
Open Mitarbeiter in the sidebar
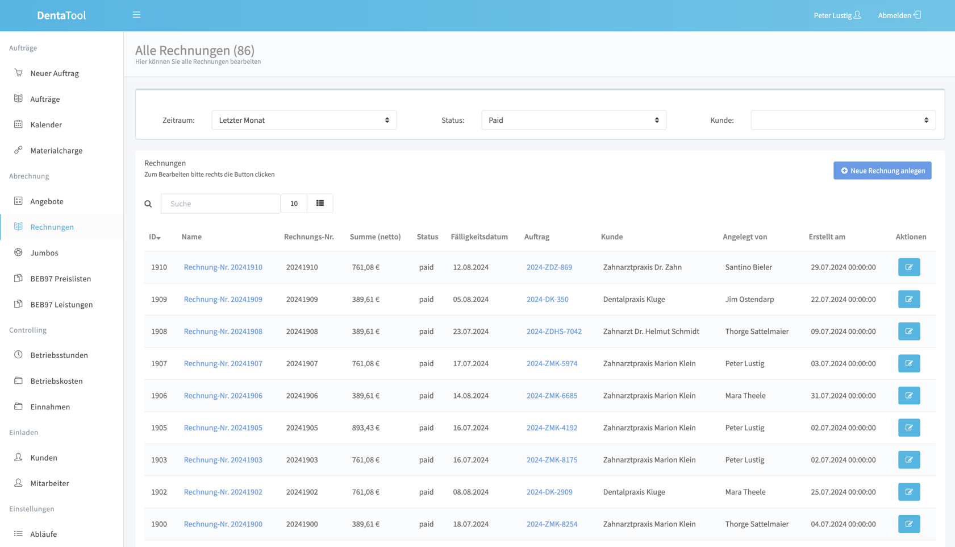pos(49,483)
